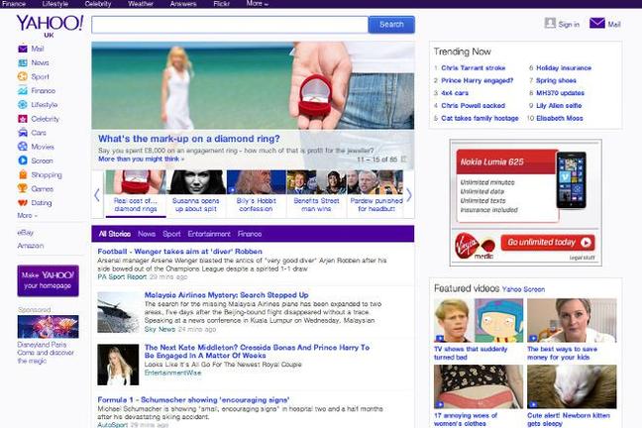Click trending topic Lily Allen selfie
This screenshot has width=642, height=428.
tap(559, 106)
